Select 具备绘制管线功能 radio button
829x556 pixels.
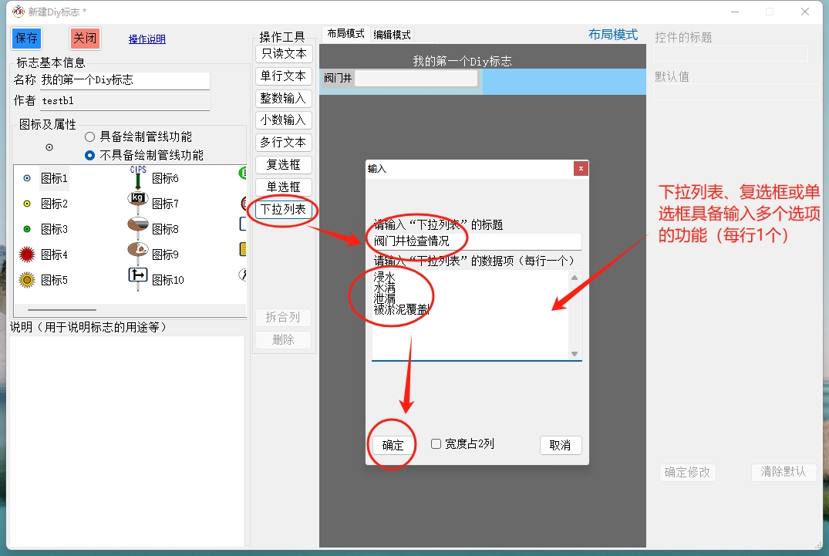pyautogui.click(x=90, y=136)
